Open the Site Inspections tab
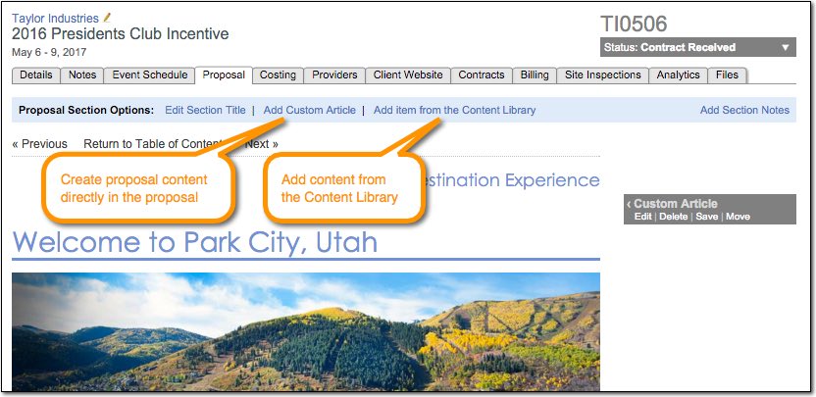Viewport: 816px width, 397px height. [x=602, y=75]
